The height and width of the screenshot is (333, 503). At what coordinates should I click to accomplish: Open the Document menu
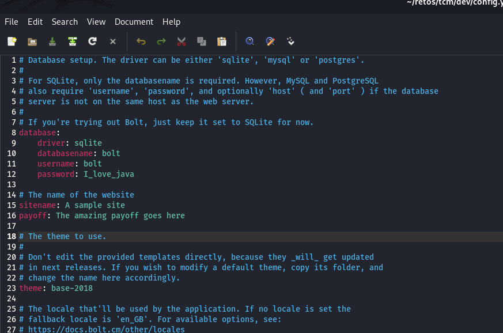(x=134, y=22)
